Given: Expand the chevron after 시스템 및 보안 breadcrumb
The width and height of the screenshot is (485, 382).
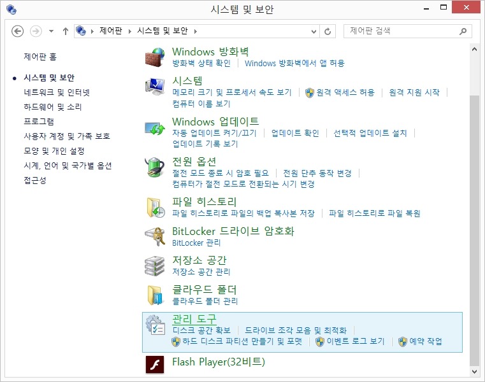Looking at the screenshot, I should [x=196, y=31].
